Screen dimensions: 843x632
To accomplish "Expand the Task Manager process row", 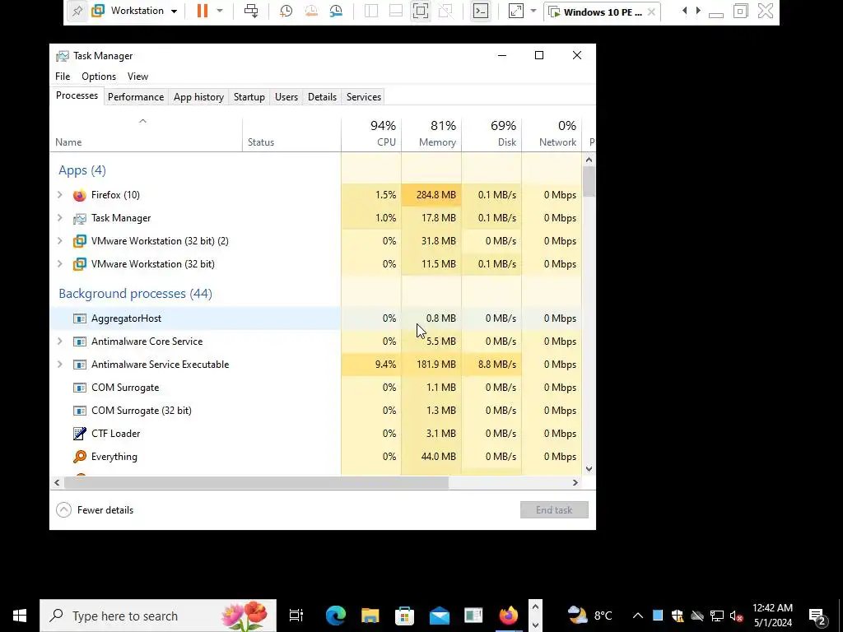I will click(59, 217).
